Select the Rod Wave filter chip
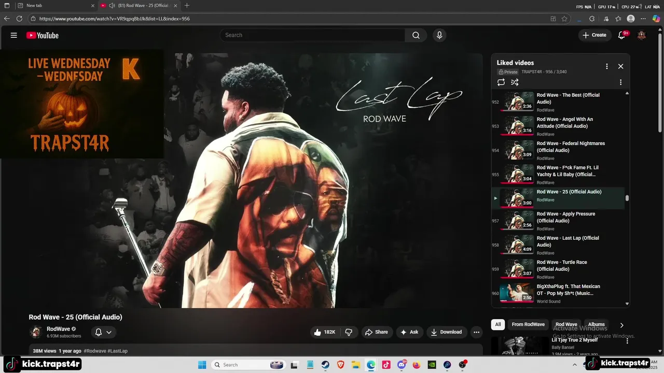This screenshot has height=373, width=664. pos(566,324)
